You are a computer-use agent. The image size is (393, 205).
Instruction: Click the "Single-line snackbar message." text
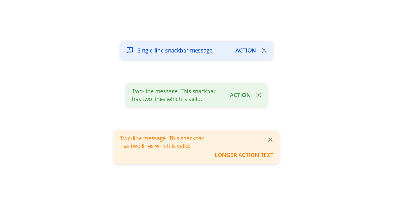pos(176,50)
